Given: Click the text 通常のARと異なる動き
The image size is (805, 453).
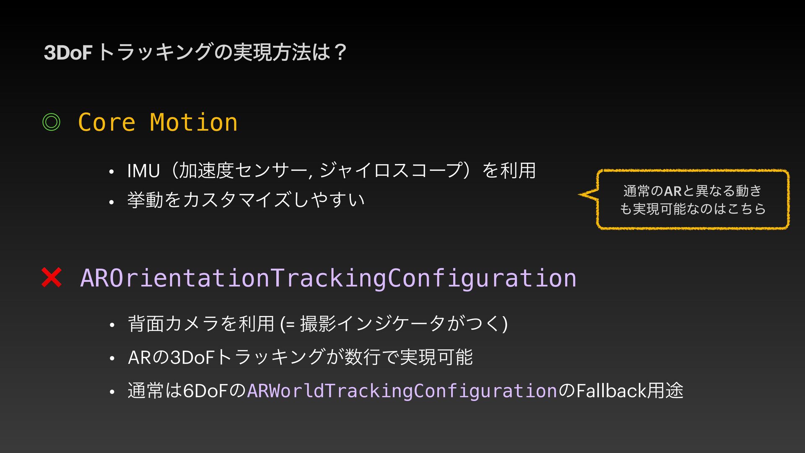Looking at the screenshot, I should tap(692, 191).
